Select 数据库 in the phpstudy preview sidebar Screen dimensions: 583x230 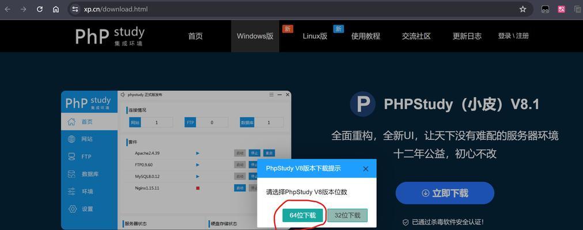coord(89,174)
